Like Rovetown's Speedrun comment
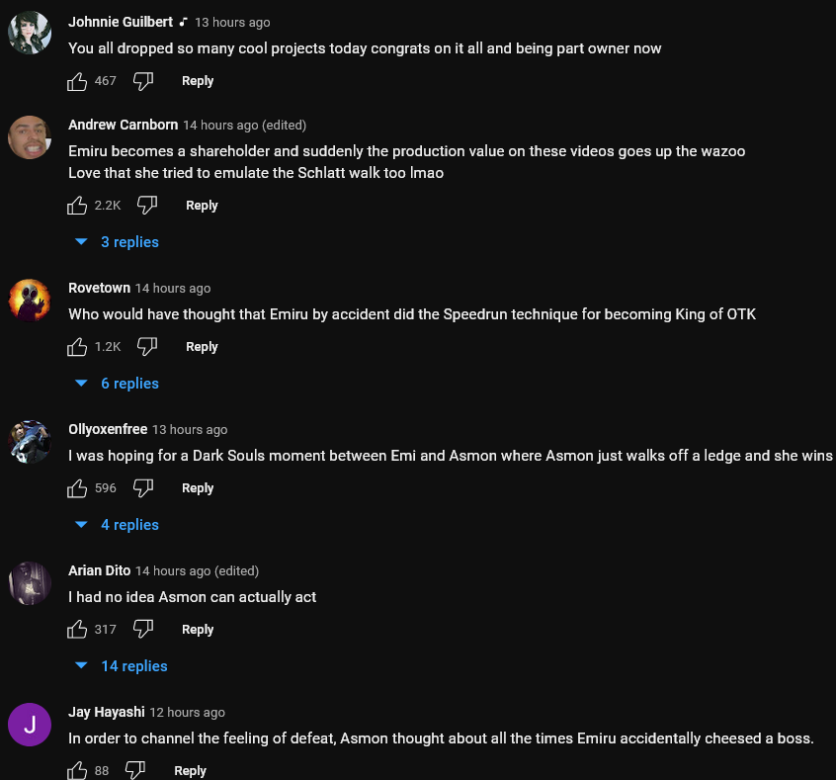This screenshot has width=836, height=780. point(77,347)
